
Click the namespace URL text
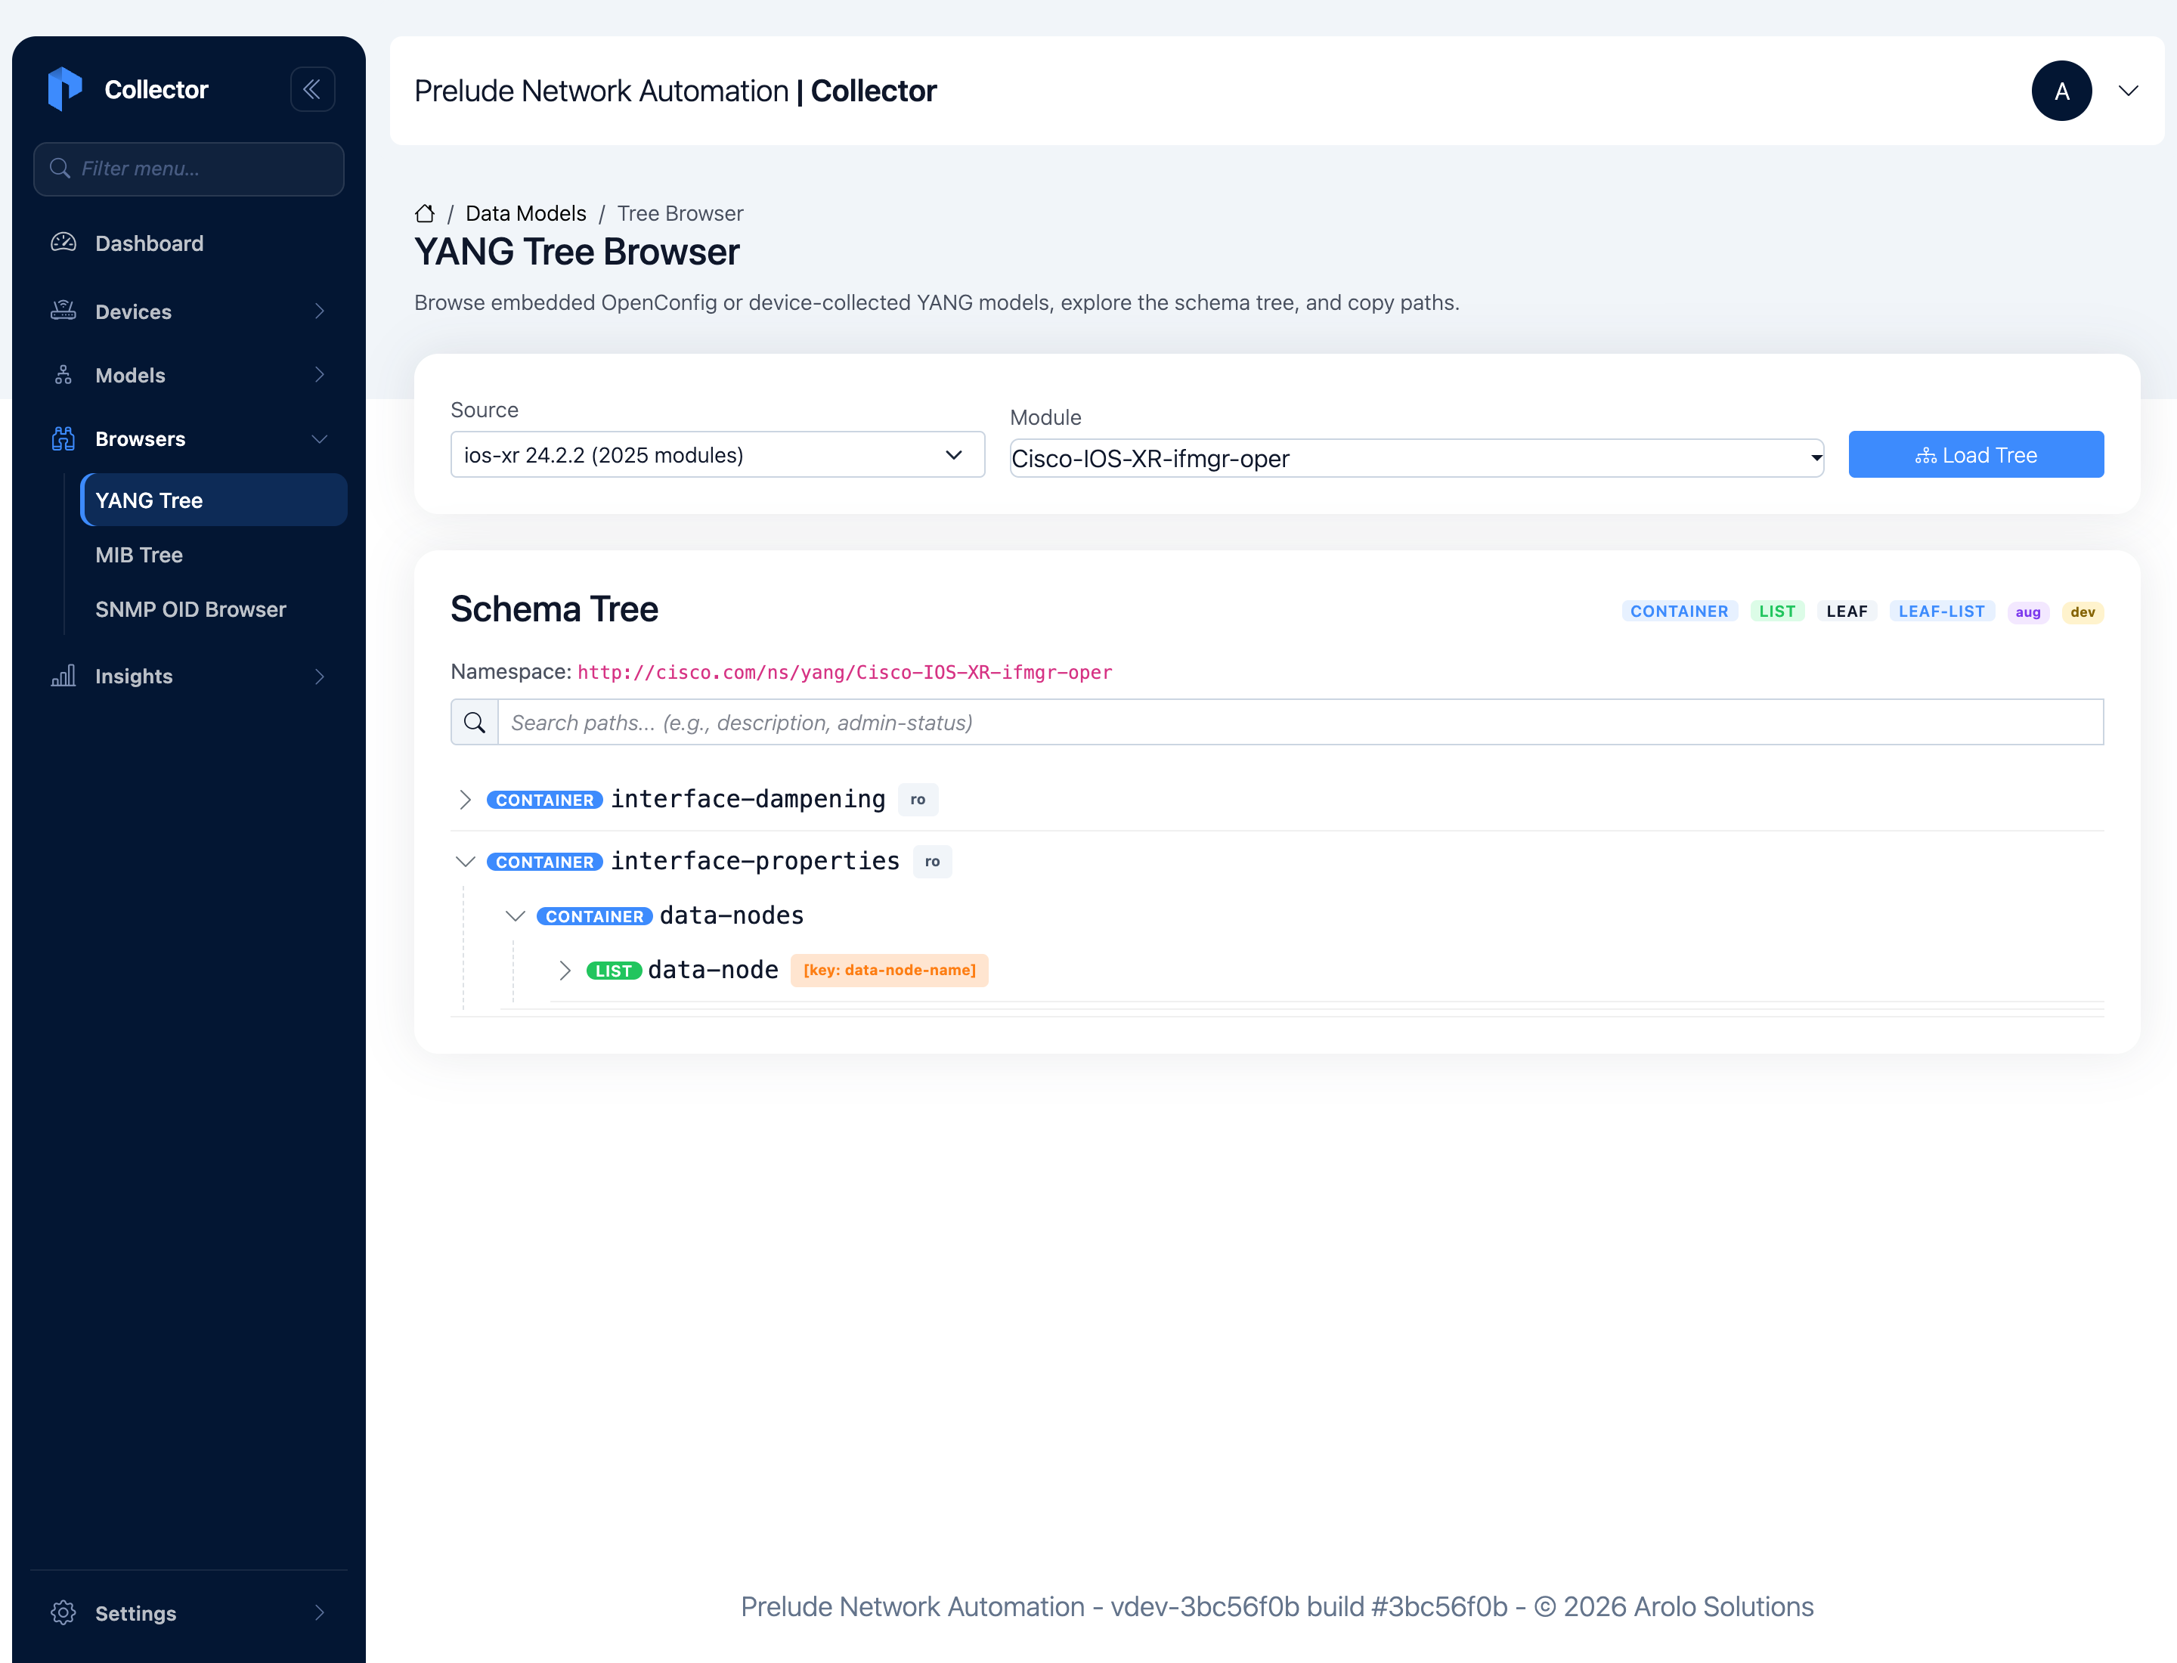click(844, 672)
